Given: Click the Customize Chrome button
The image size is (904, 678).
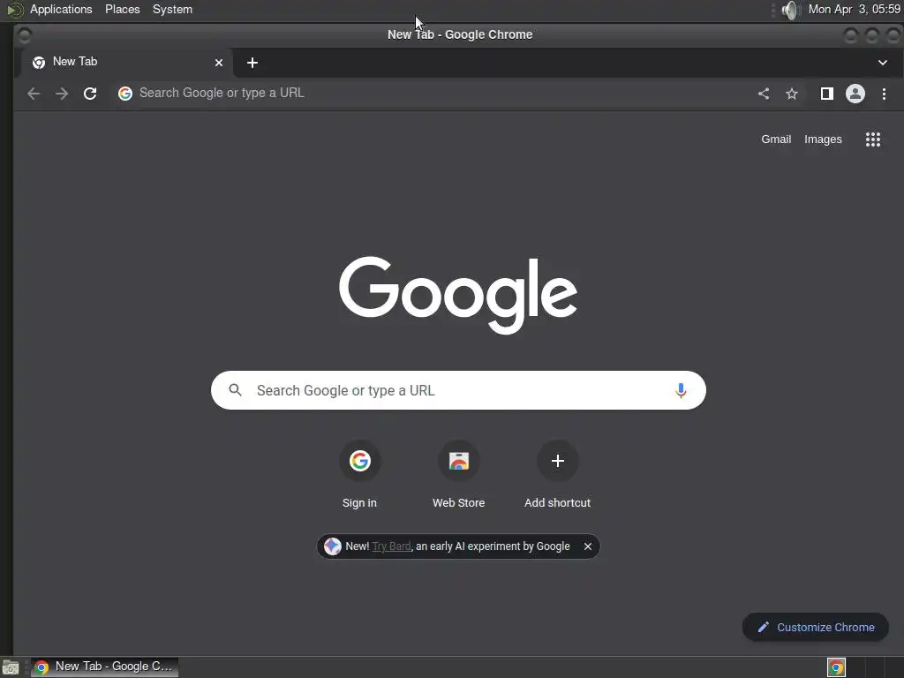Looking at the screenshot, I should pyautogui.click(x=815, y=628).
